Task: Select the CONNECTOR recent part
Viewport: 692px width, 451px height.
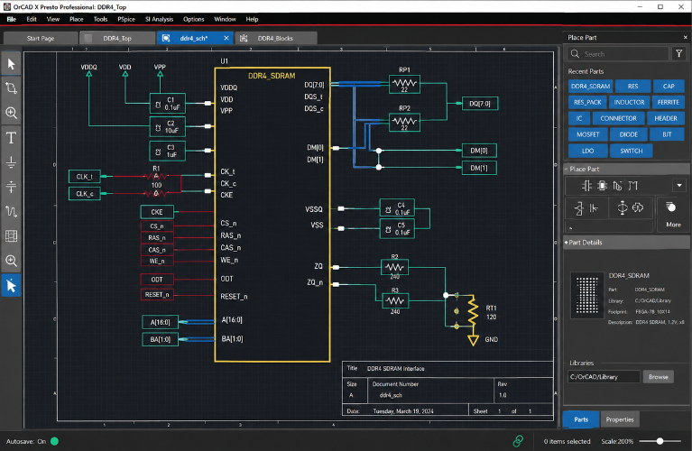Action: (618, 118)
